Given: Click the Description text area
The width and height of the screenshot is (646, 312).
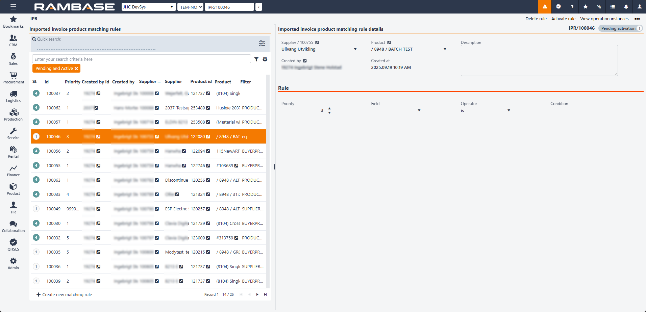Looking at the screenshot, I should [539, 60].
